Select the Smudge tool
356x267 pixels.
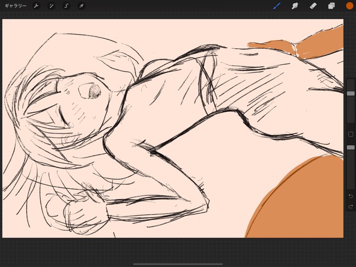click(295, 6)
